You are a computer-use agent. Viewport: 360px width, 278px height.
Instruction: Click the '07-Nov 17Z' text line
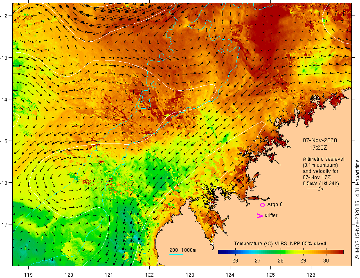tap(317, 177)
